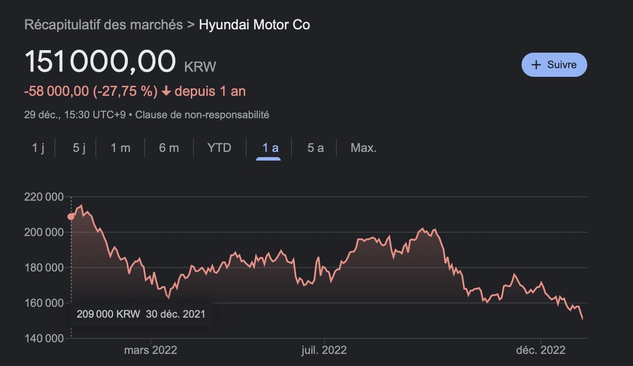Click the -58 000,00 (-27,75 %) change text
This screenshot has width=633, height=366.
pyautogui.click(x=91, y=91)
